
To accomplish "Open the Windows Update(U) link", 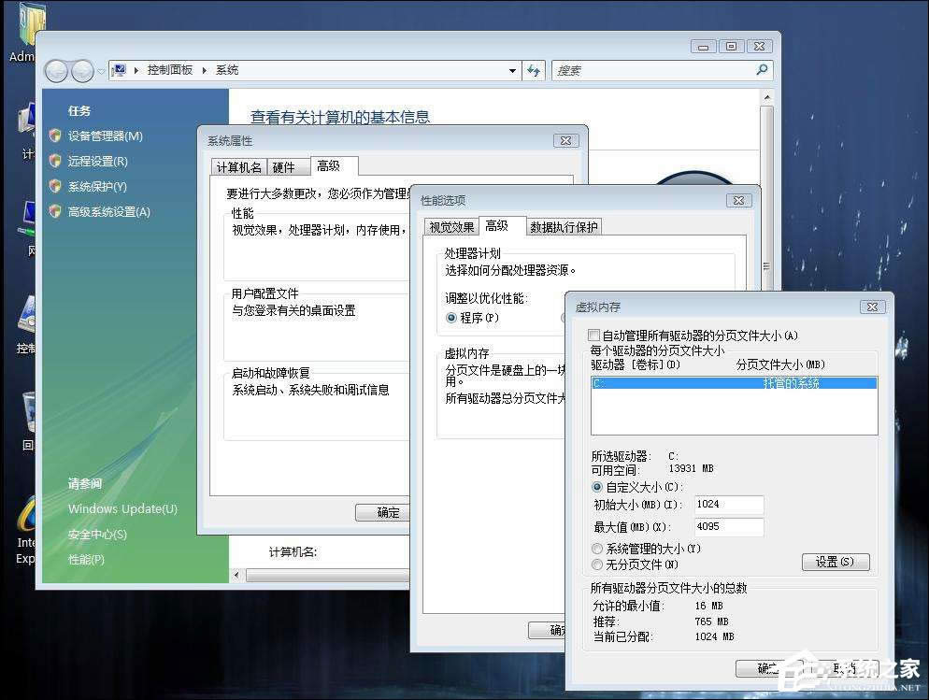I will (122, 509).
